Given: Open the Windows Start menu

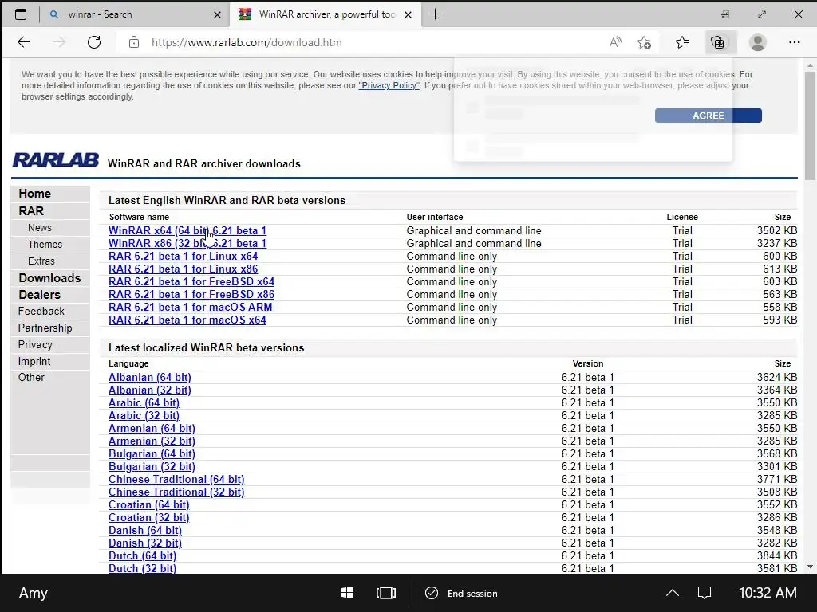Looking at the screenshot, I should (x=348, y=593).
